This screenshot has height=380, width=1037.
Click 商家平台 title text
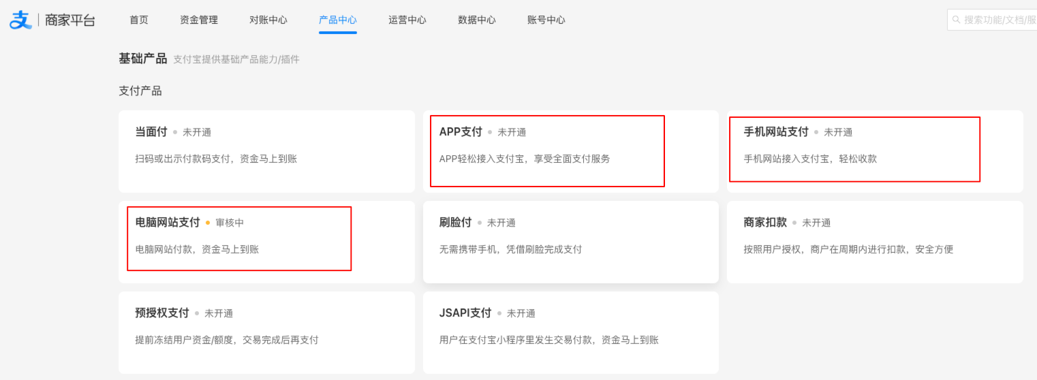70,20
